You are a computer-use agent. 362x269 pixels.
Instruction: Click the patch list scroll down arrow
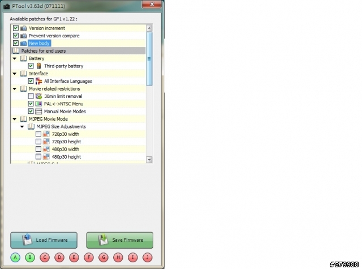click(149, 160)
